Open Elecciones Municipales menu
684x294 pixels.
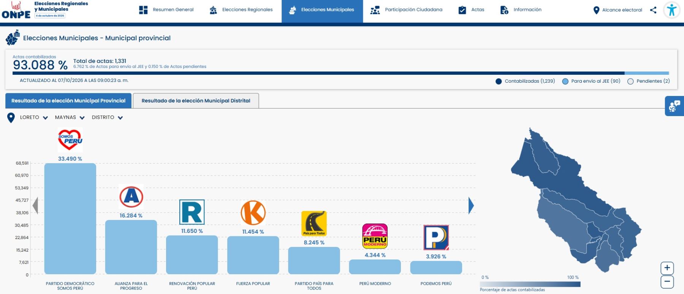[322, 11]
